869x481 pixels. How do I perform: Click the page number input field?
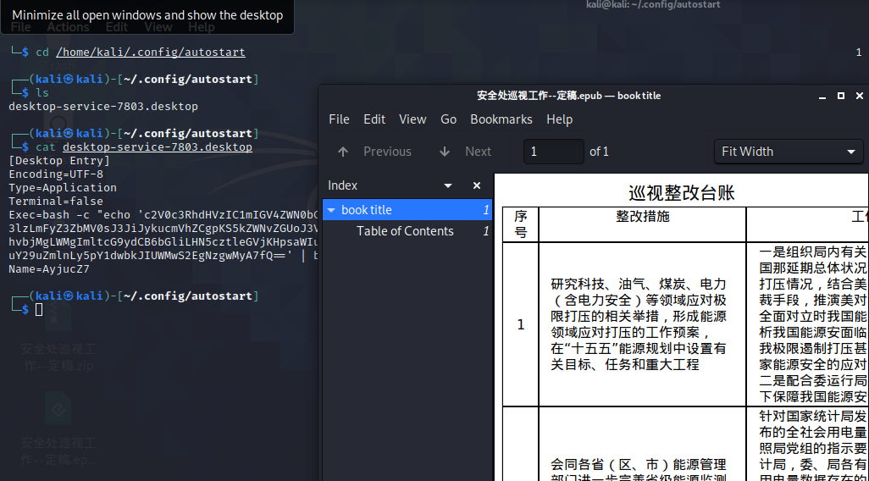tap(553, 152)
